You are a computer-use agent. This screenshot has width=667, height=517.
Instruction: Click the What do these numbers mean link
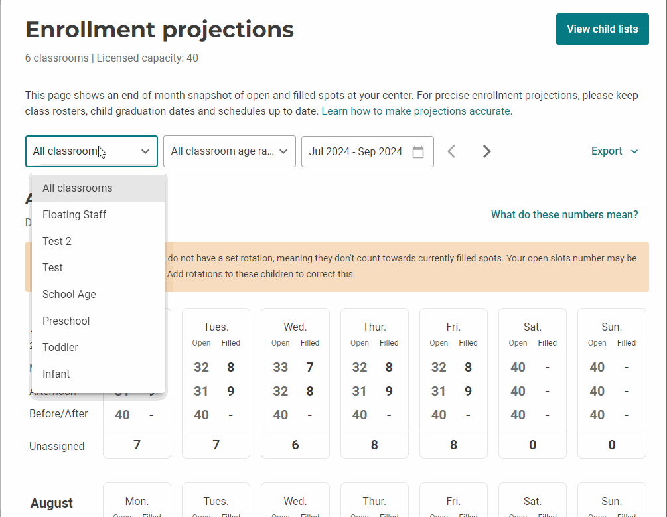564,214
